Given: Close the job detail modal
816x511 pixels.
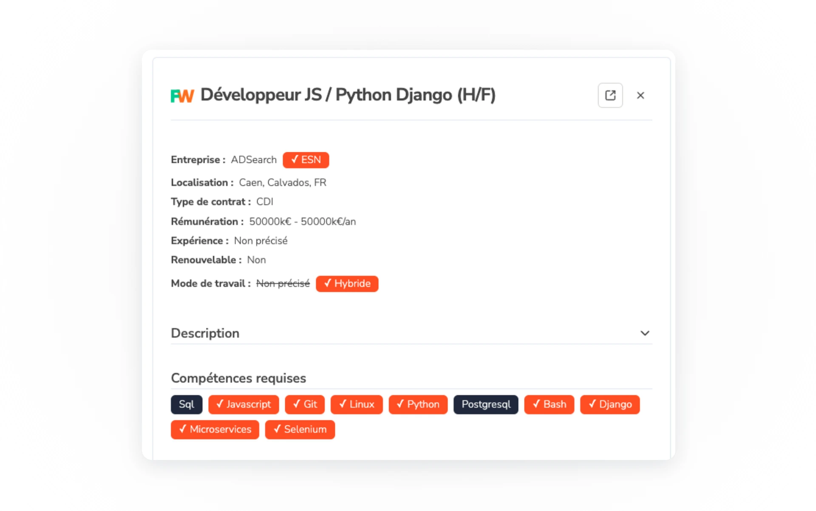Looking at the screenshot, I should (x=640, y=95).
